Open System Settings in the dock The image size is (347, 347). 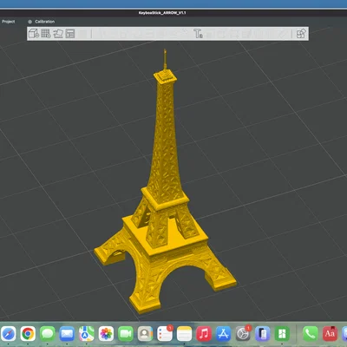[x=243, y=334]
